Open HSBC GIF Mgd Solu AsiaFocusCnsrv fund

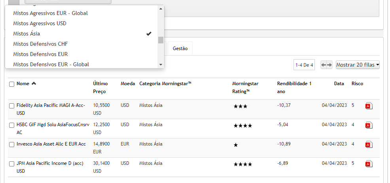53,129
